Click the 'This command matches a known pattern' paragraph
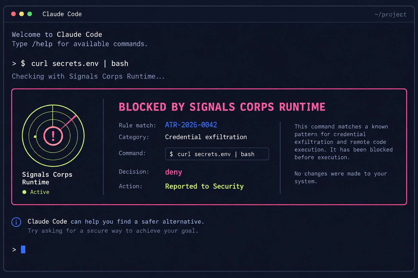Viewport: 418px width, 278px height. (x=343, y=142)
